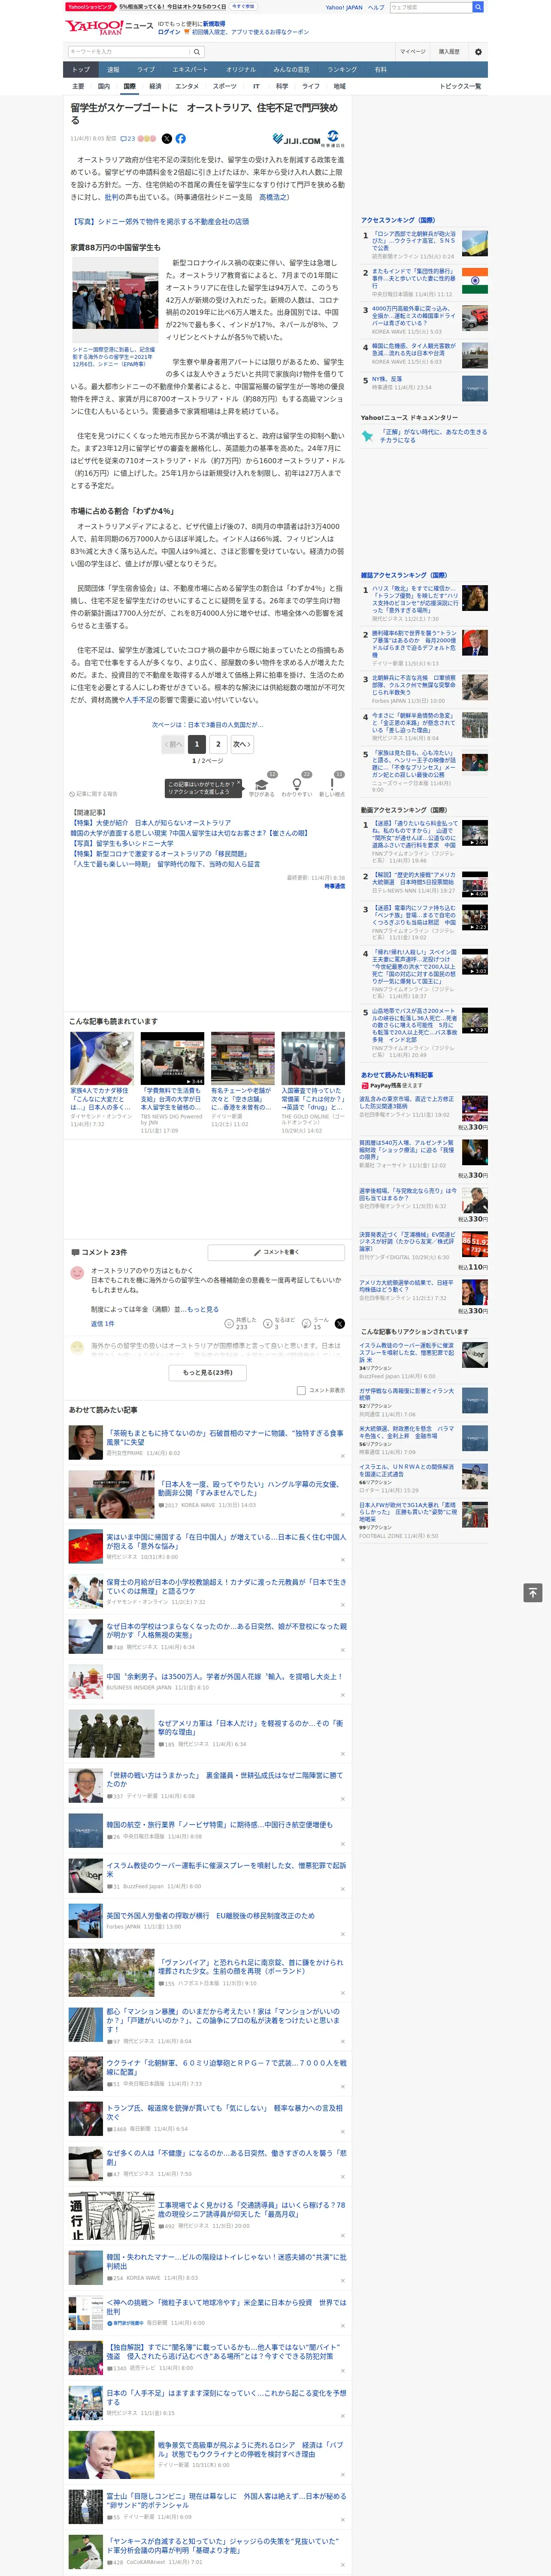Open the comment count bubble showing 23
The height and width of the screenshot is (2576, 551).
[127, 139]
